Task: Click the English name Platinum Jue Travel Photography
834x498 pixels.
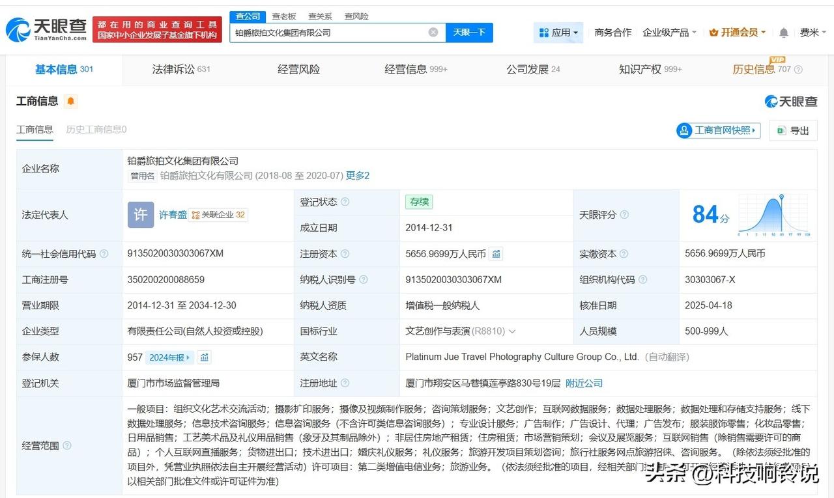Action: (x=522, y=357)
